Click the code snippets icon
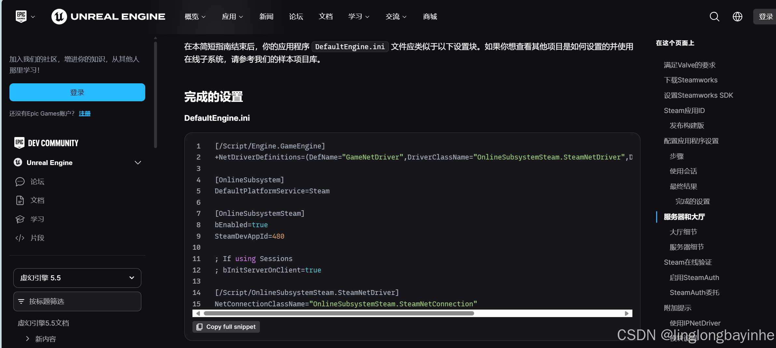The image size is (776, 348). [20, 238]
